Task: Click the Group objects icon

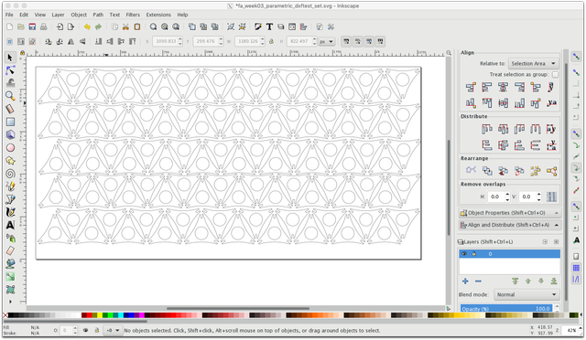Action: pos(231,27)
